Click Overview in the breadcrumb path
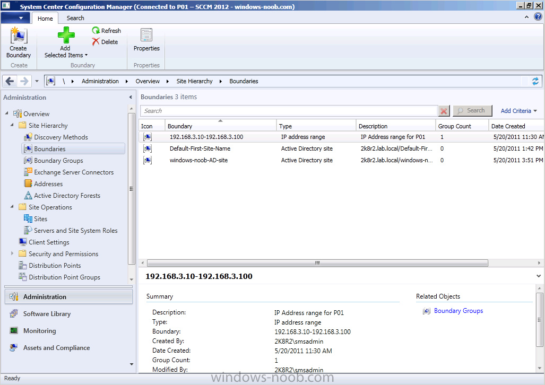The image size is (545, 385). [148, 81]
